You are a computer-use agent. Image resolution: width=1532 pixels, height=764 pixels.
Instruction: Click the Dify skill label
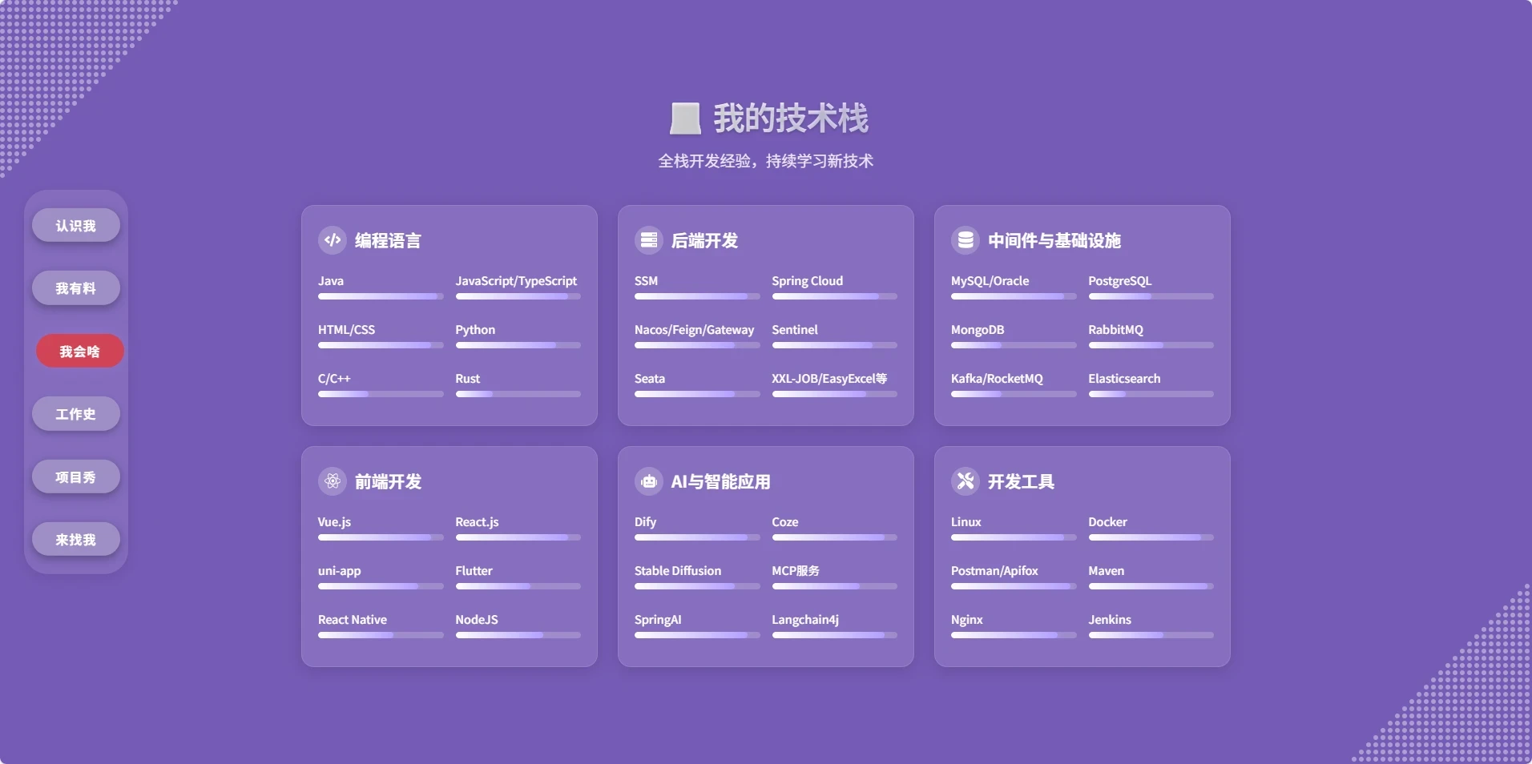coord(645,522)
